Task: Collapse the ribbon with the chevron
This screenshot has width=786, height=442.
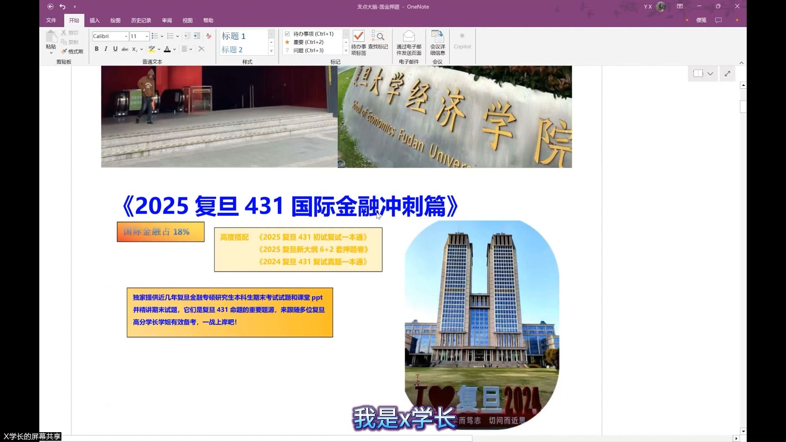Action: pos(741,63)
